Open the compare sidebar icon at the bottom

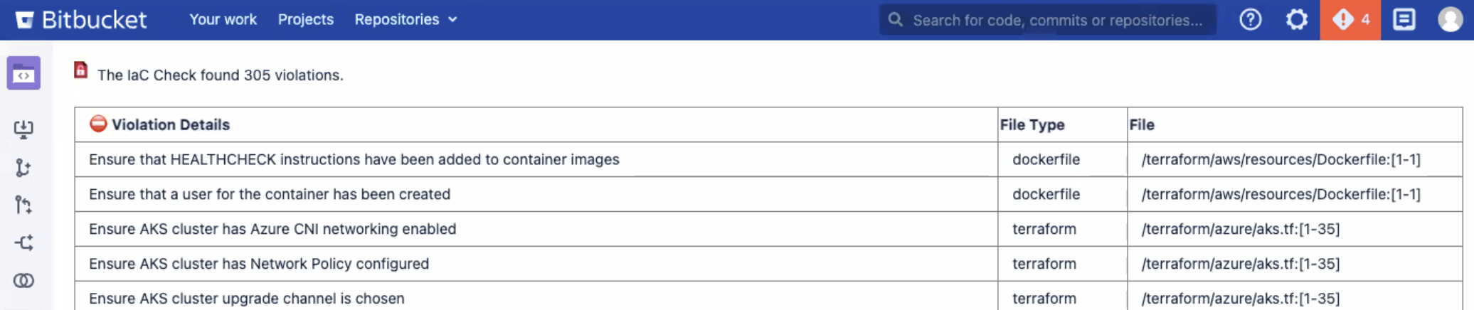[x=23, y=281]
